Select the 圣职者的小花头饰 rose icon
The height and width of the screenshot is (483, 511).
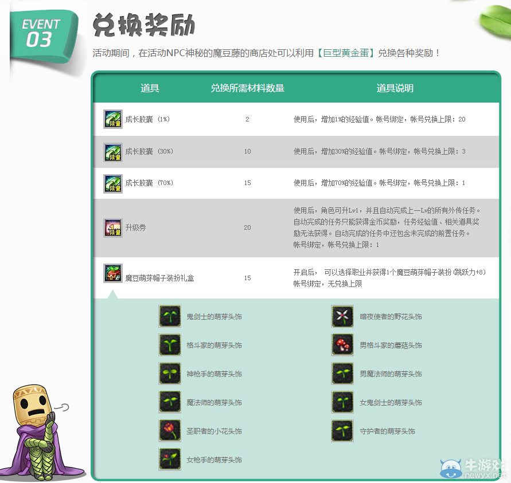click(170, 430)
